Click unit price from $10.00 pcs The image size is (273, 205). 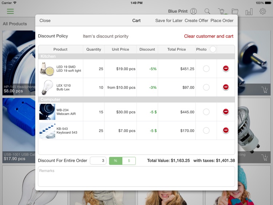coord(121,87)
